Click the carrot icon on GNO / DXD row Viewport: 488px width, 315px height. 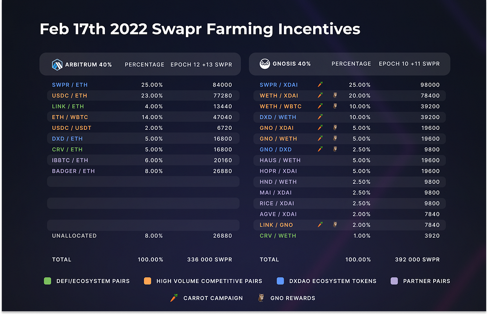point(320,149)
